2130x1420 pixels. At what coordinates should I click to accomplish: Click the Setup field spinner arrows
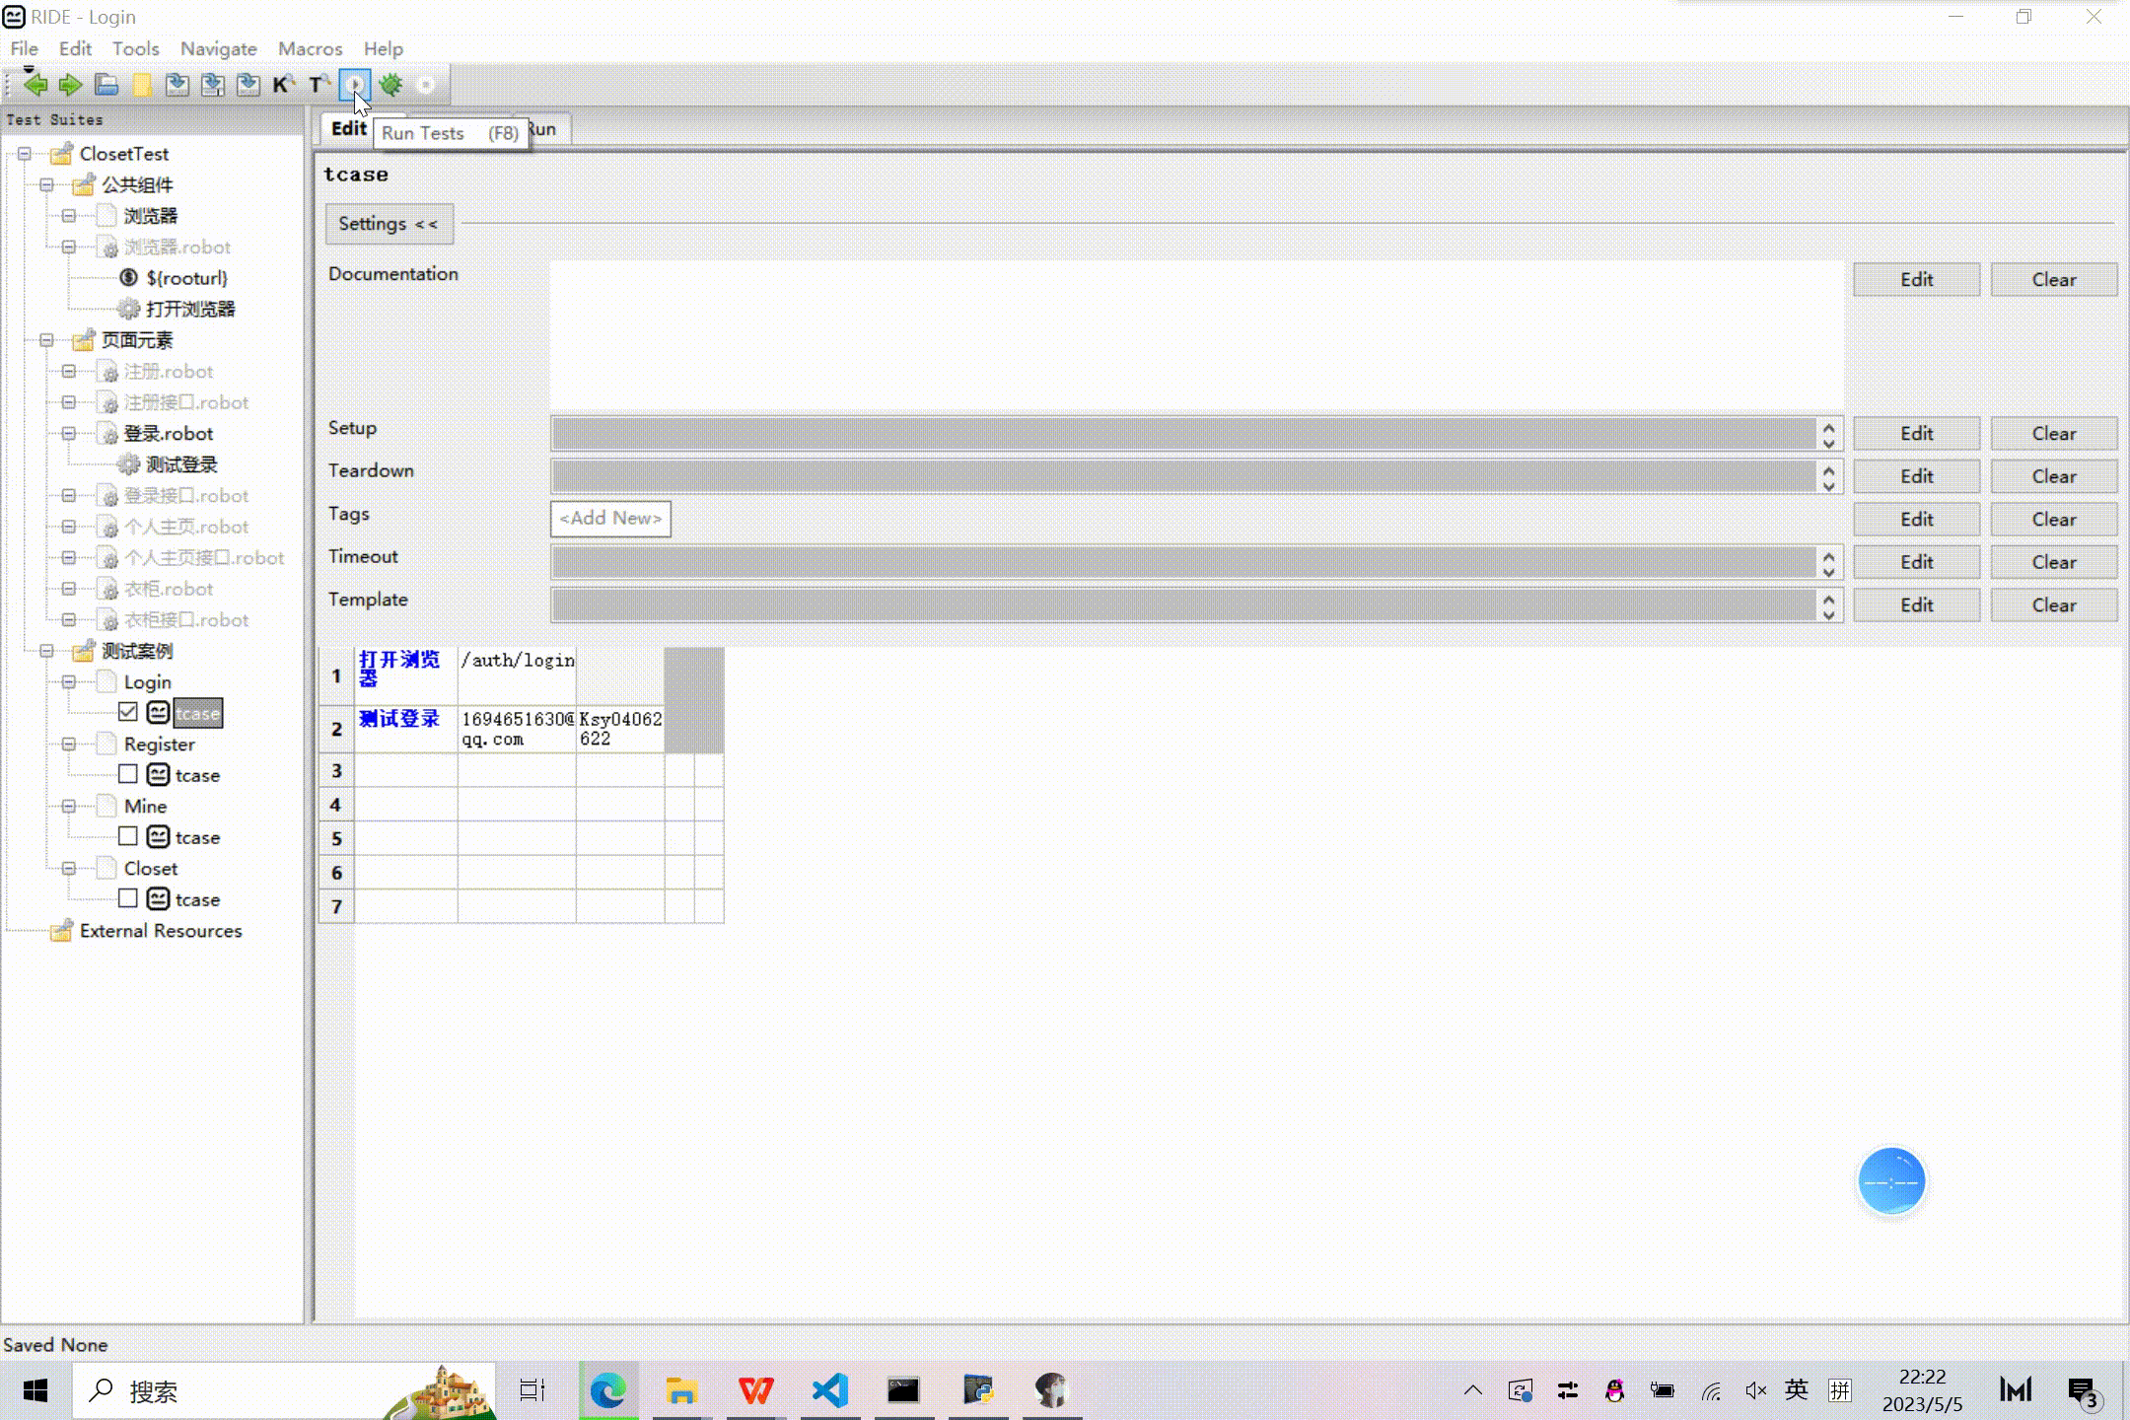point(1828,434)
